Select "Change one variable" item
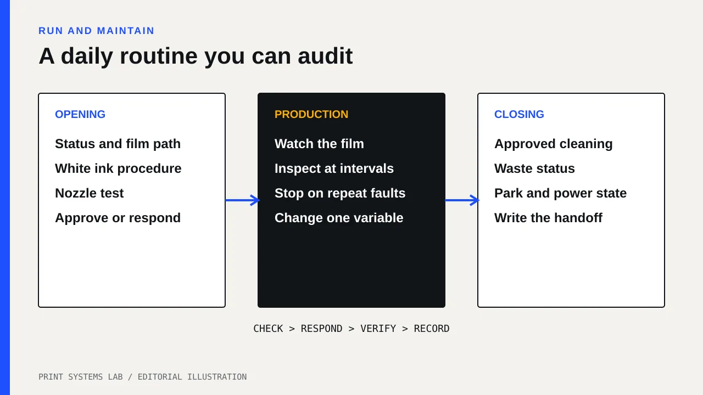The height and width of the screenshot is (395, 703). click(x=339, y=218)
